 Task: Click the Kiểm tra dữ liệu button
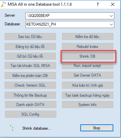click(88, 37)
